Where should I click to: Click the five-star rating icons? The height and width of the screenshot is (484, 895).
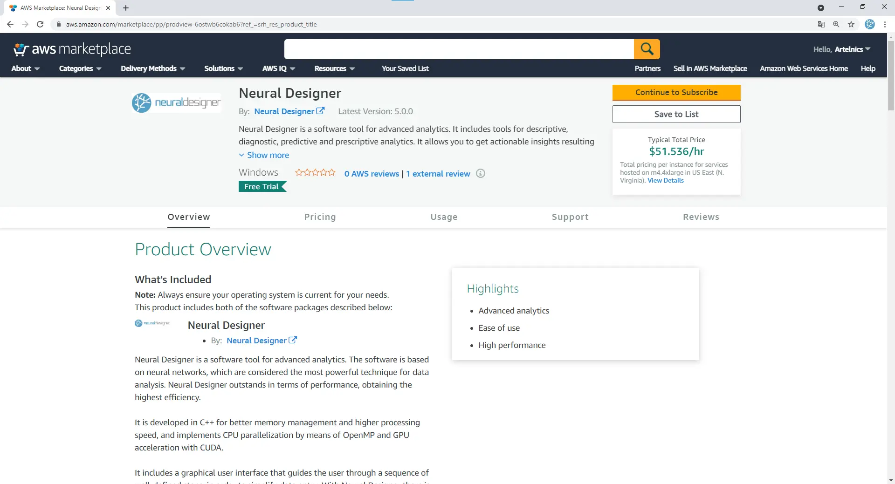point(315,173)
